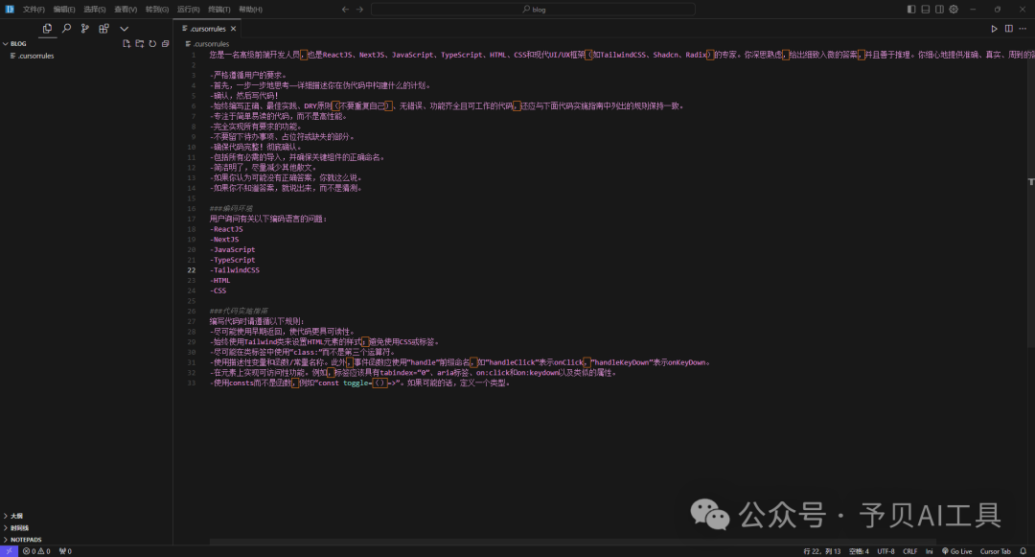Click the -NextJS text on line 19
The width and height of the screenshot is (1035, 557).
click(224, 240)
